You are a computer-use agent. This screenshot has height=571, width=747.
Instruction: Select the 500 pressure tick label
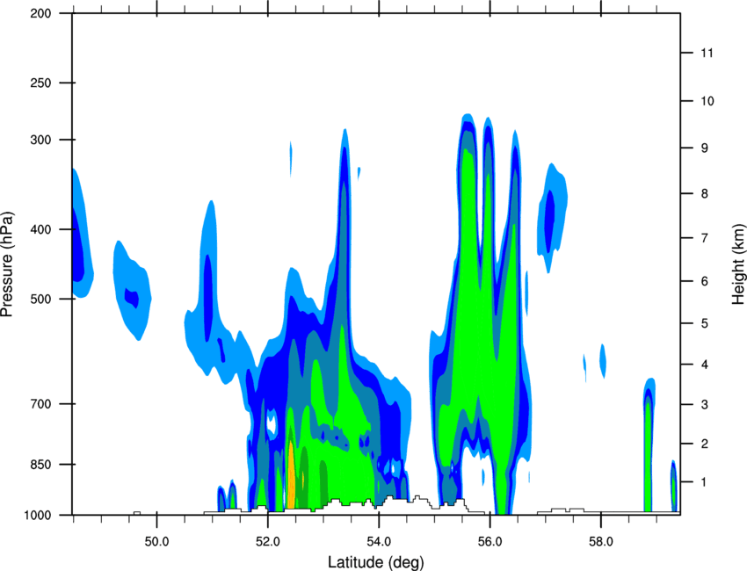(41, 299)
